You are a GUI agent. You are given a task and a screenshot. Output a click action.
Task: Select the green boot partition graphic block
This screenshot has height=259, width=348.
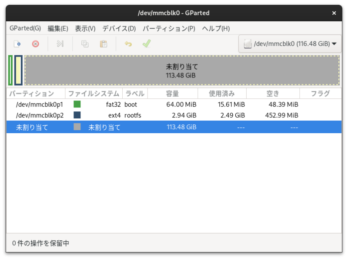click(10, 70)
